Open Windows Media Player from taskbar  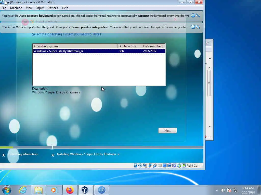click(x=54, y=190)
